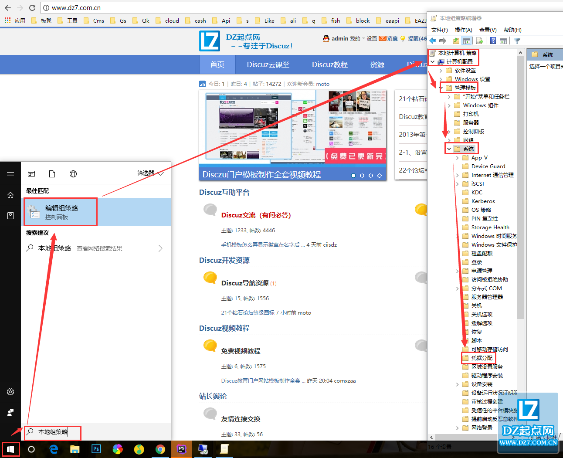Screen dimensions: 563x458
Task: Open the 免费视频教程 forum link
Action: 241,351
